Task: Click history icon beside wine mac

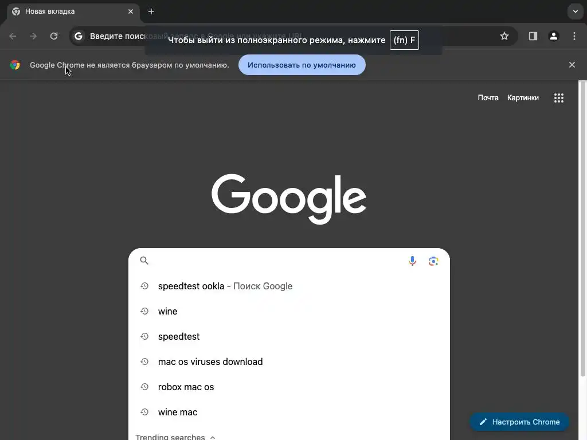Action: 144,411
